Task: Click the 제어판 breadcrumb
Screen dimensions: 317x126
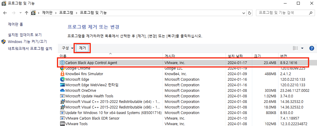Action: point(47,13)
